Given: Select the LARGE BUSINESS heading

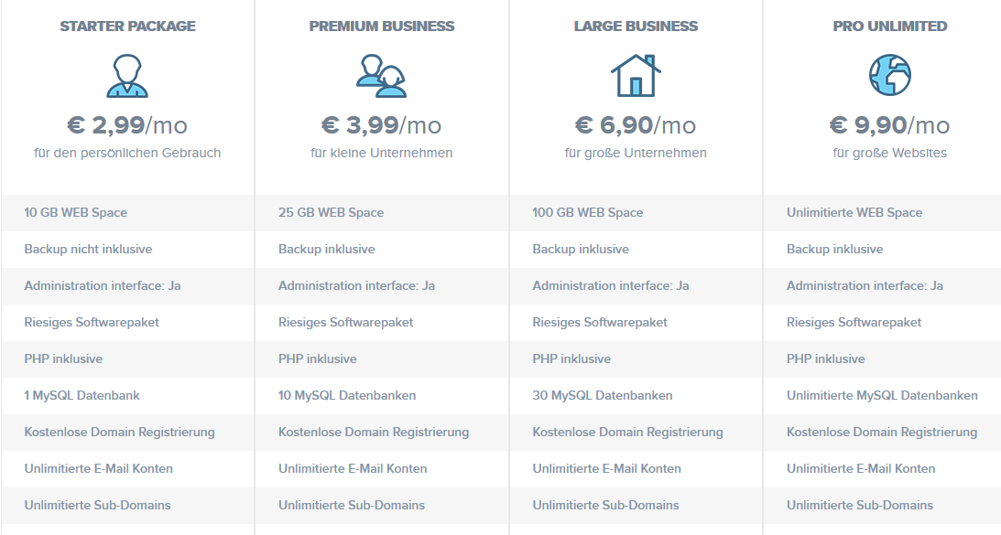Looking at the screenshot, I should [636, 27].
